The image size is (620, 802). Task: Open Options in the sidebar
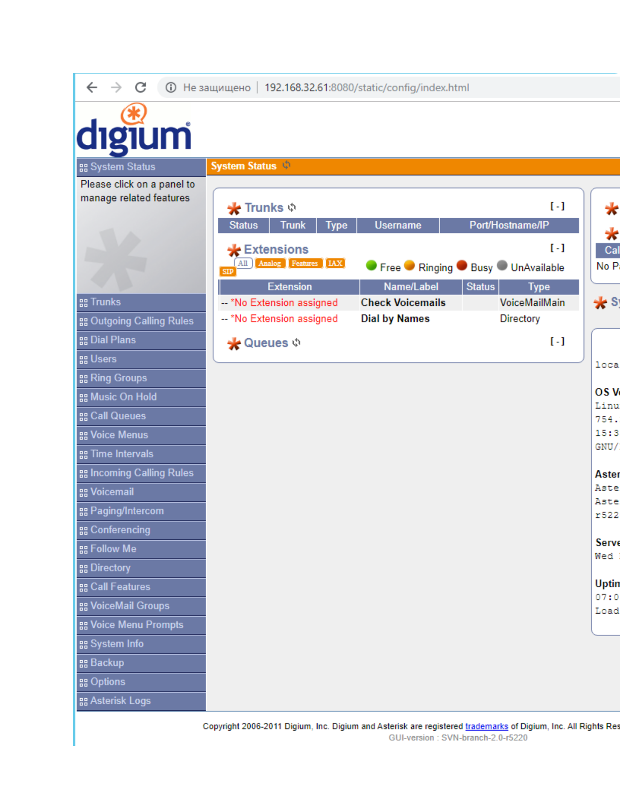point(141,682)
